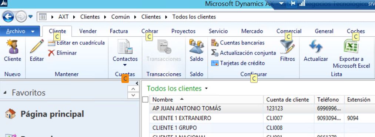Open the navigation history dropdown arrow
This screenshot has width=375, height=137.
[30, 17]
